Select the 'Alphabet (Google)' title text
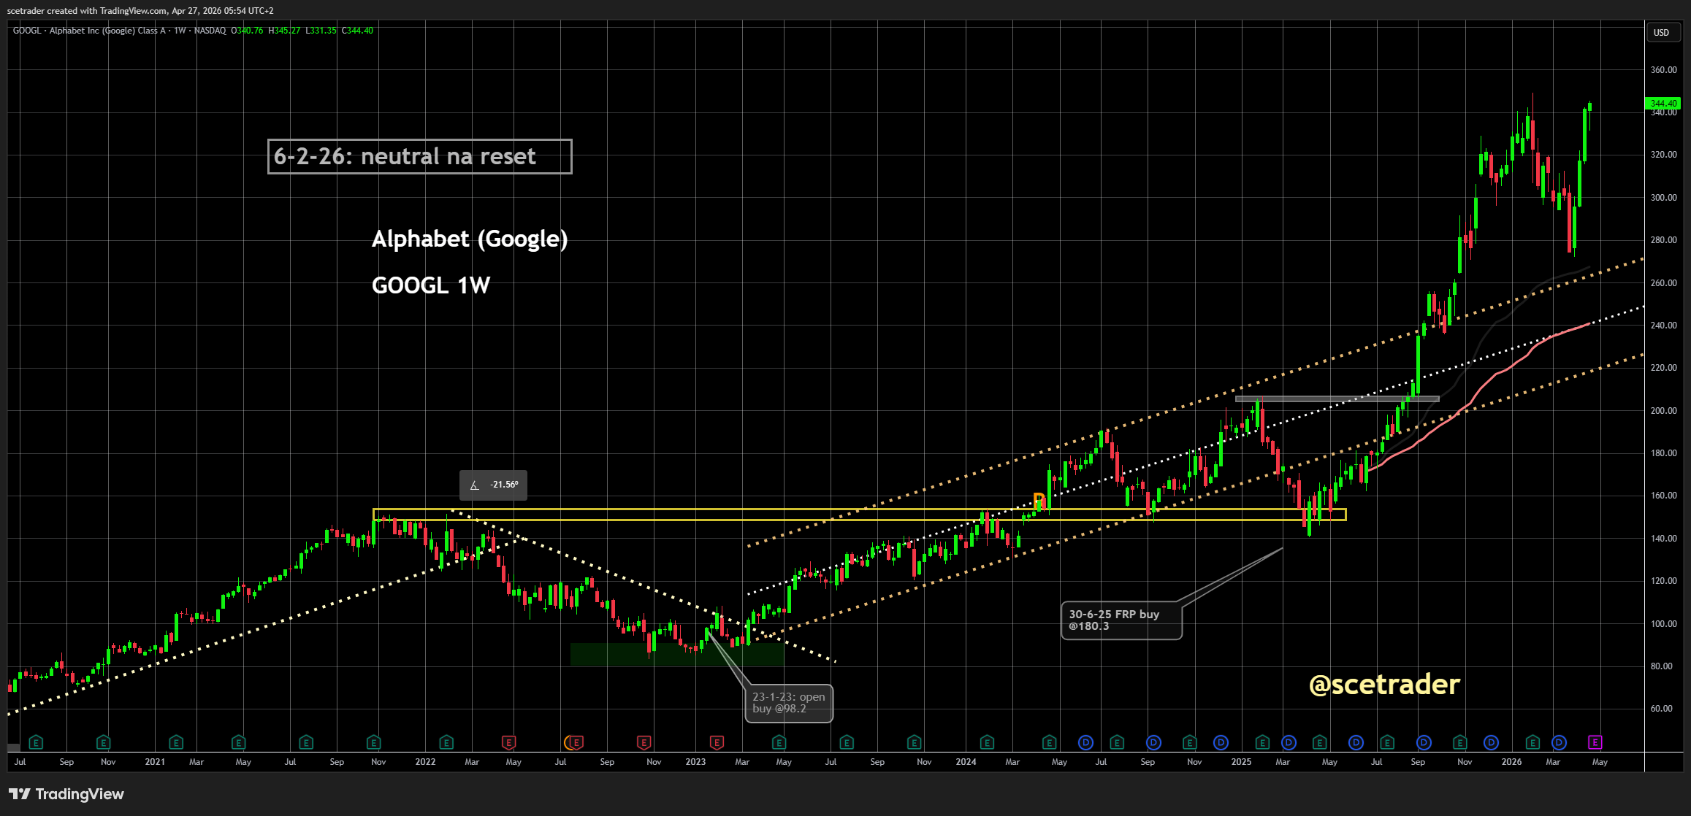 [470, 239]
